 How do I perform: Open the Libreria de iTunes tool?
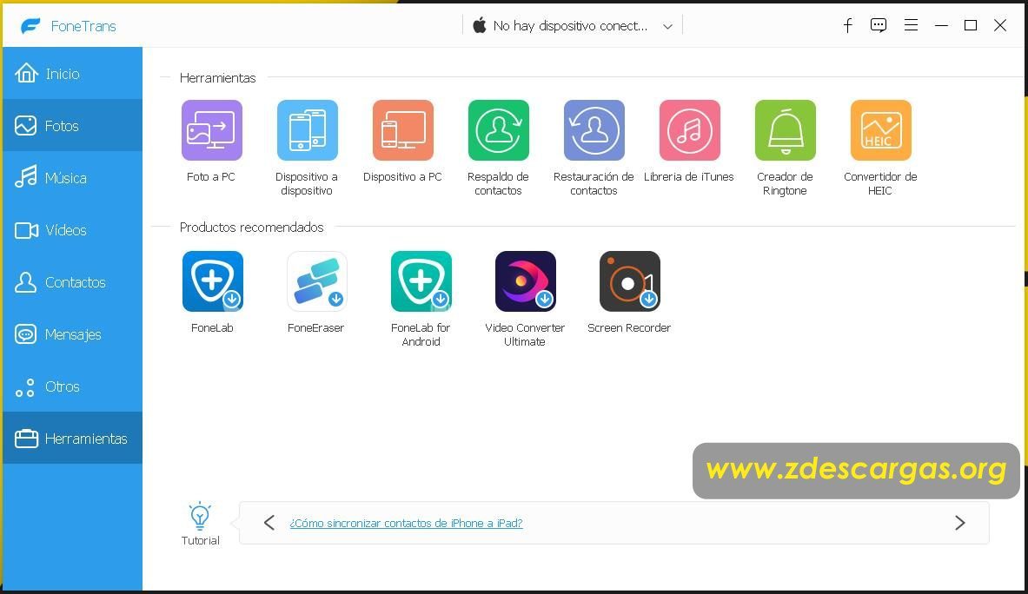coord(690,130)
